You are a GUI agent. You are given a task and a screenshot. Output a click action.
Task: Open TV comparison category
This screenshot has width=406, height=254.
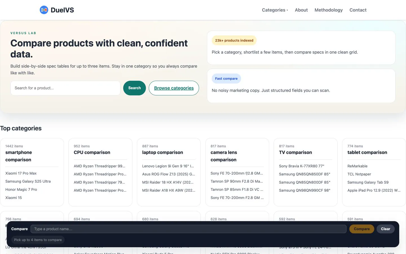tap(295, 152)
